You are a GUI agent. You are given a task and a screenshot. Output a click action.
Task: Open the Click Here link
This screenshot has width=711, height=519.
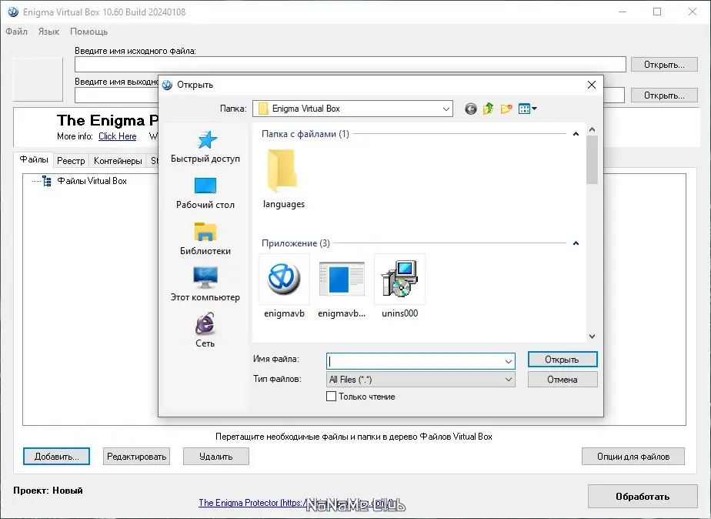[x=118, y=136]
